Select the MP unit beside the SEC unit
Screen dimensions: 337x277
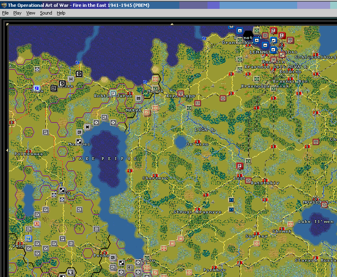(62, 238)
